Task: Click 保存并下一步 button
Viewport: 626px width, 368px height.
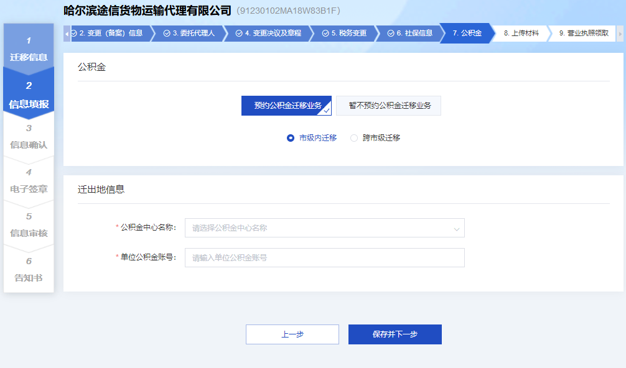Action: (x=395, y=334)
